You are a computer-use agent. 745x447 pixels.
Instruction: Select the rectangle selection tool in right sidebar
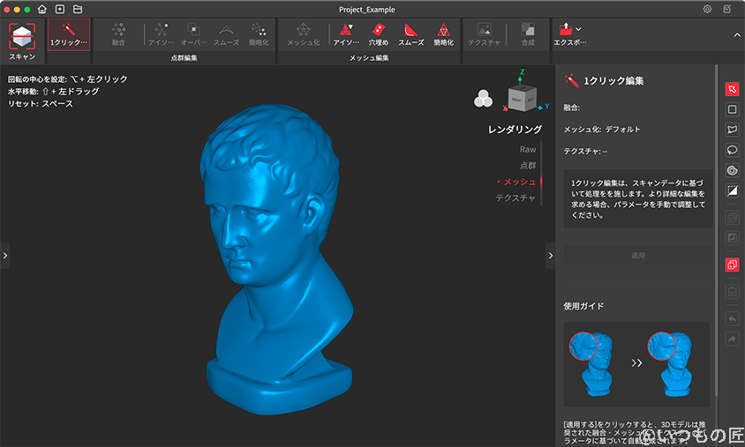[x=732, y=109]
